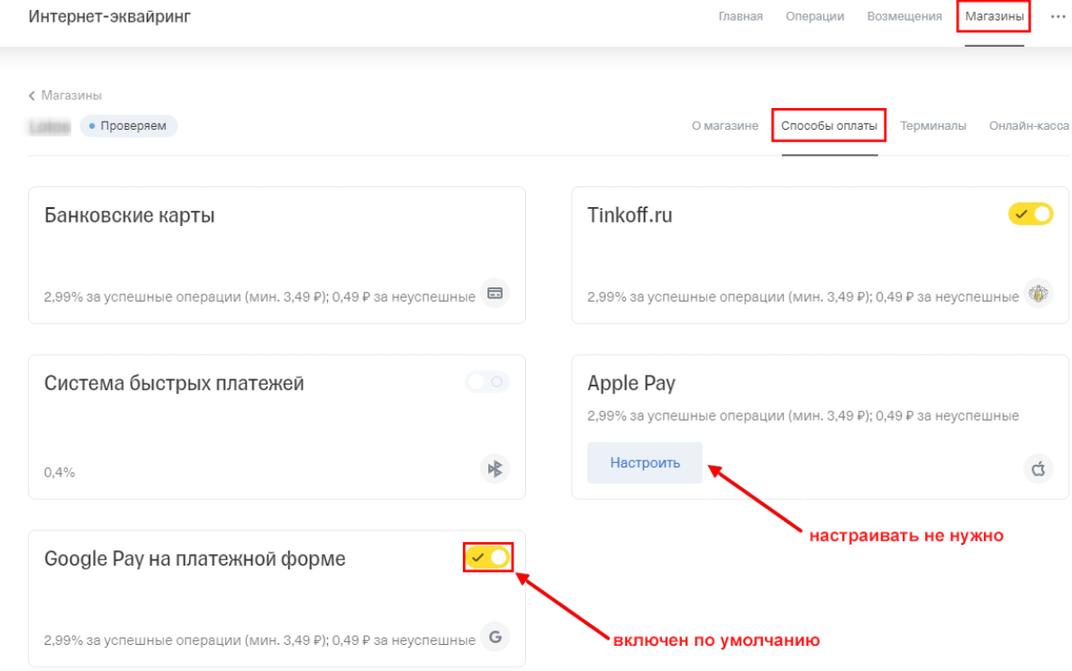Go to the Главная section
Image resolution: width=1072 pixels, height=671 pixels.
[x=740, y=16]
